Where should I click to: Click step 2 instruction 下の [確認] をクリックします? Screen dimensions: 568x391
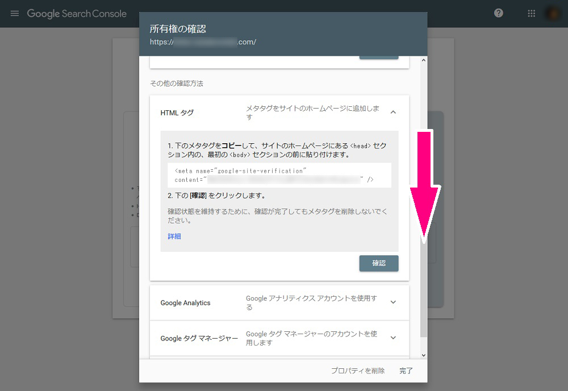click(217, 195)
